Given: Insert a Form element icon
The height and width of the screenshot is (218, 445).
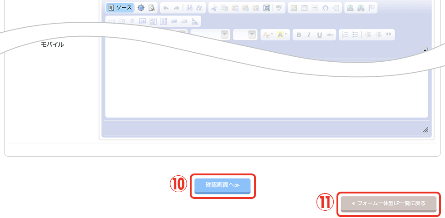Looking at the screenshot, I should coord(112,21).
